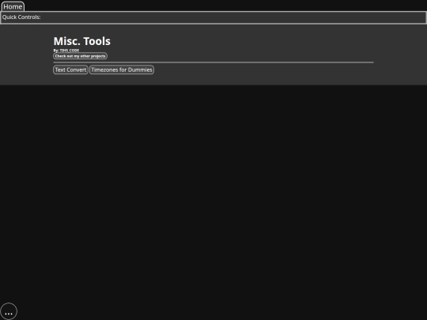Screen dimensions: 427x320
Task: Click the Quick Controls label
Action: point(21,17)
